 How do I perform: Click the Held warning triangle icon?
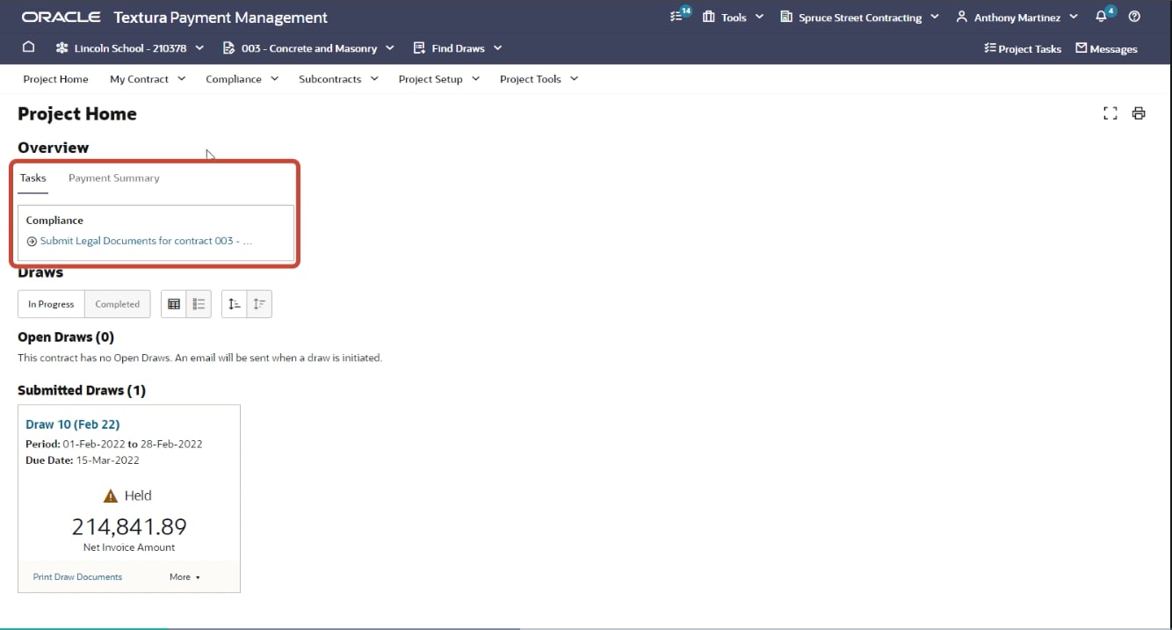point(111,496)
